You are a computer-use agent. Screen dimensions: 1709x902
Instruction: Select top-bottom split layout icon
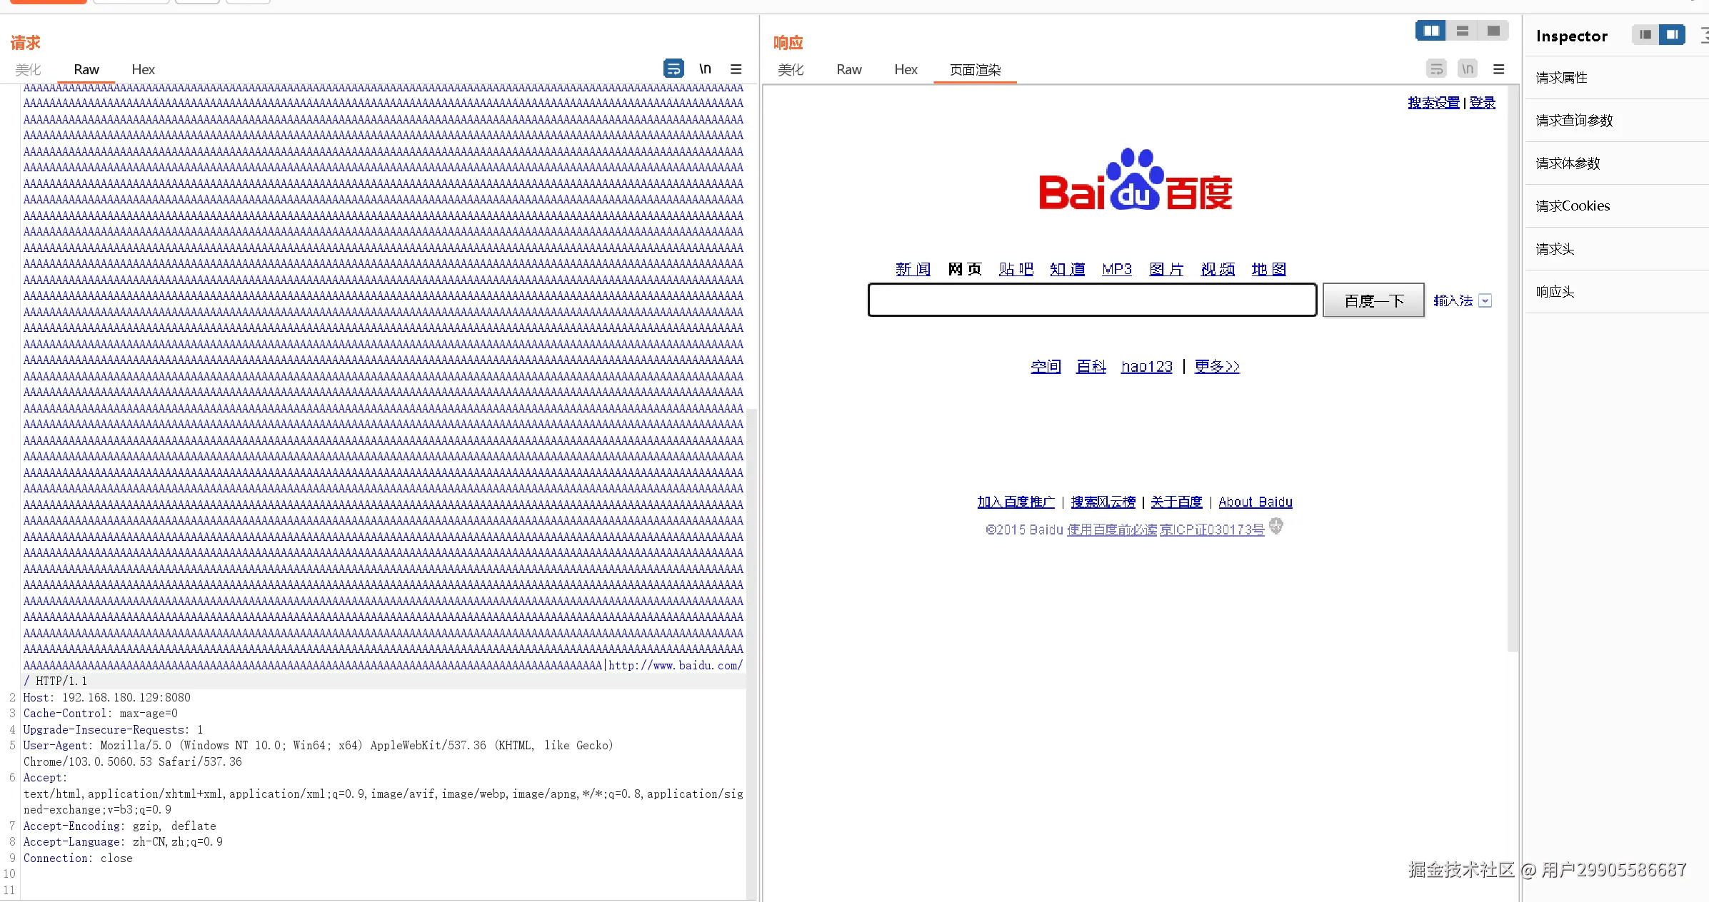(x=1462, y=31)
